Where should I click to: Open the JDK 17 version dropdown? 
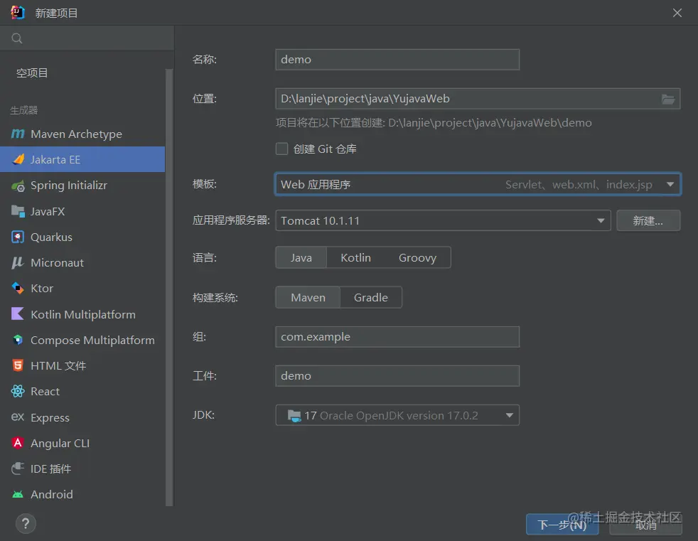(x=397, y=415)
